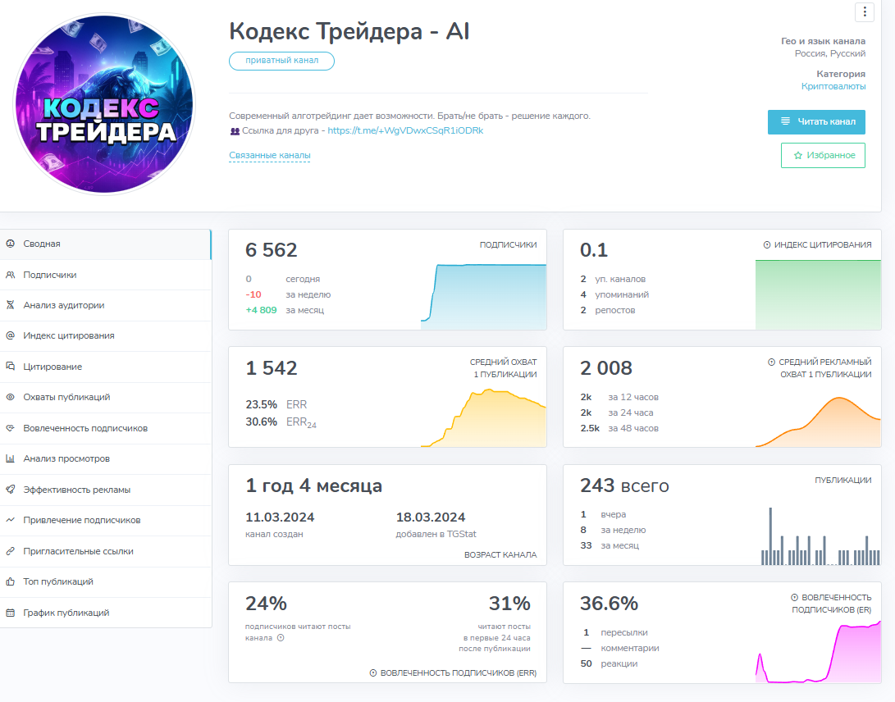Click info icon beside ВОВЛЕЧЕННОСТЬ ПОДПИСЧИКОВ (ER)
Image resolution: width=895 pixels, height=702 pixels.
pyautogui.click(x=795, y=598)
